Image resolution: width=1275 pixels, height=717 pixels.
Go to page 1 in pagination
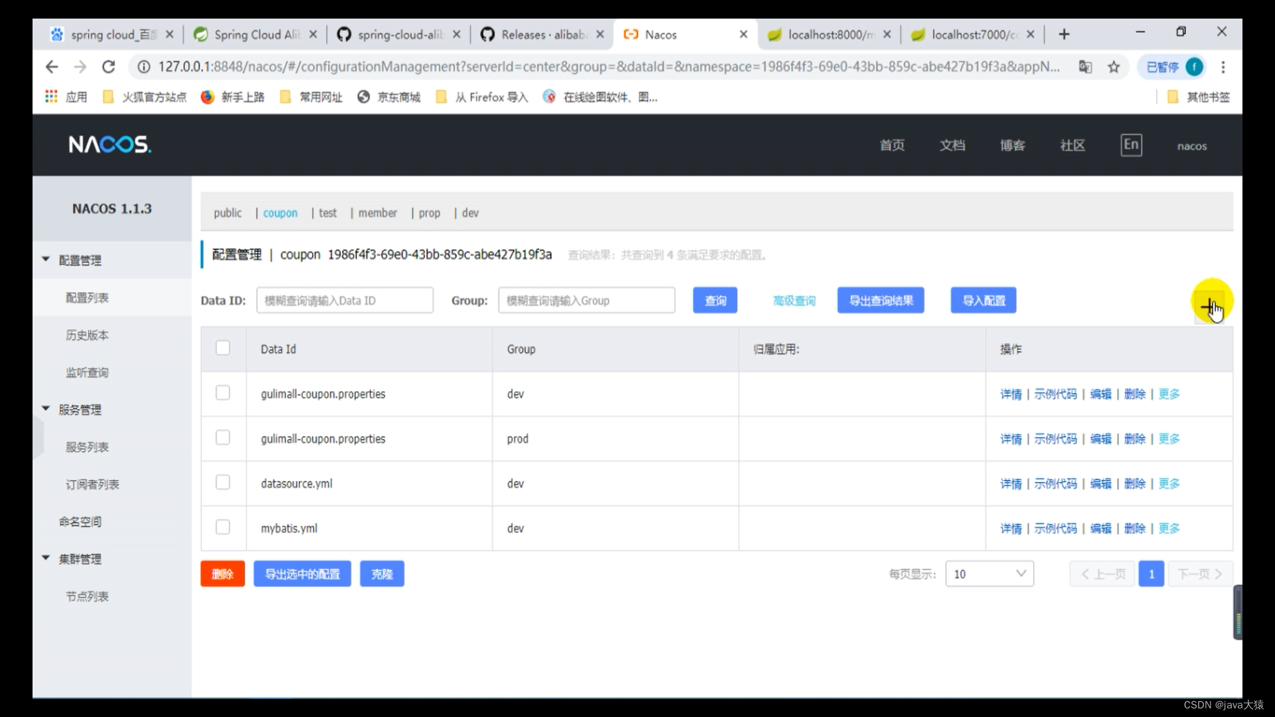pyautogui.click(x=1151, y=574)
